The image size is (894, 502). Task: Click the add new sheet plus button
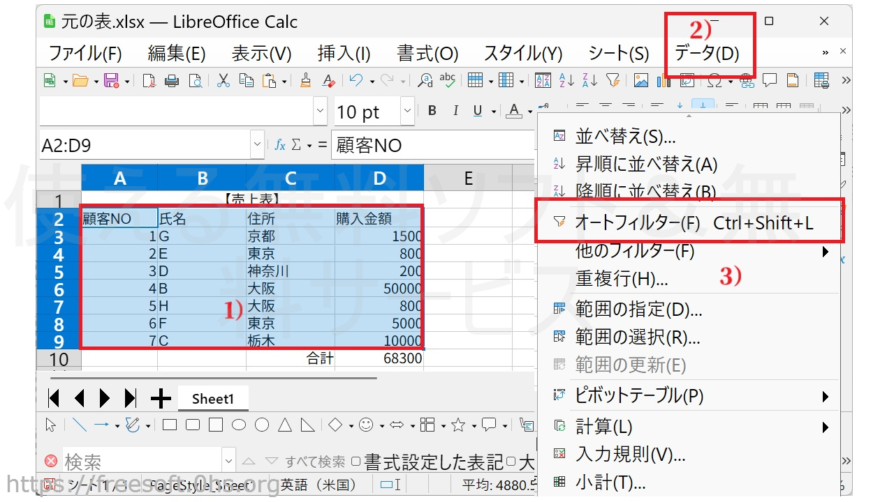point(161,399)
